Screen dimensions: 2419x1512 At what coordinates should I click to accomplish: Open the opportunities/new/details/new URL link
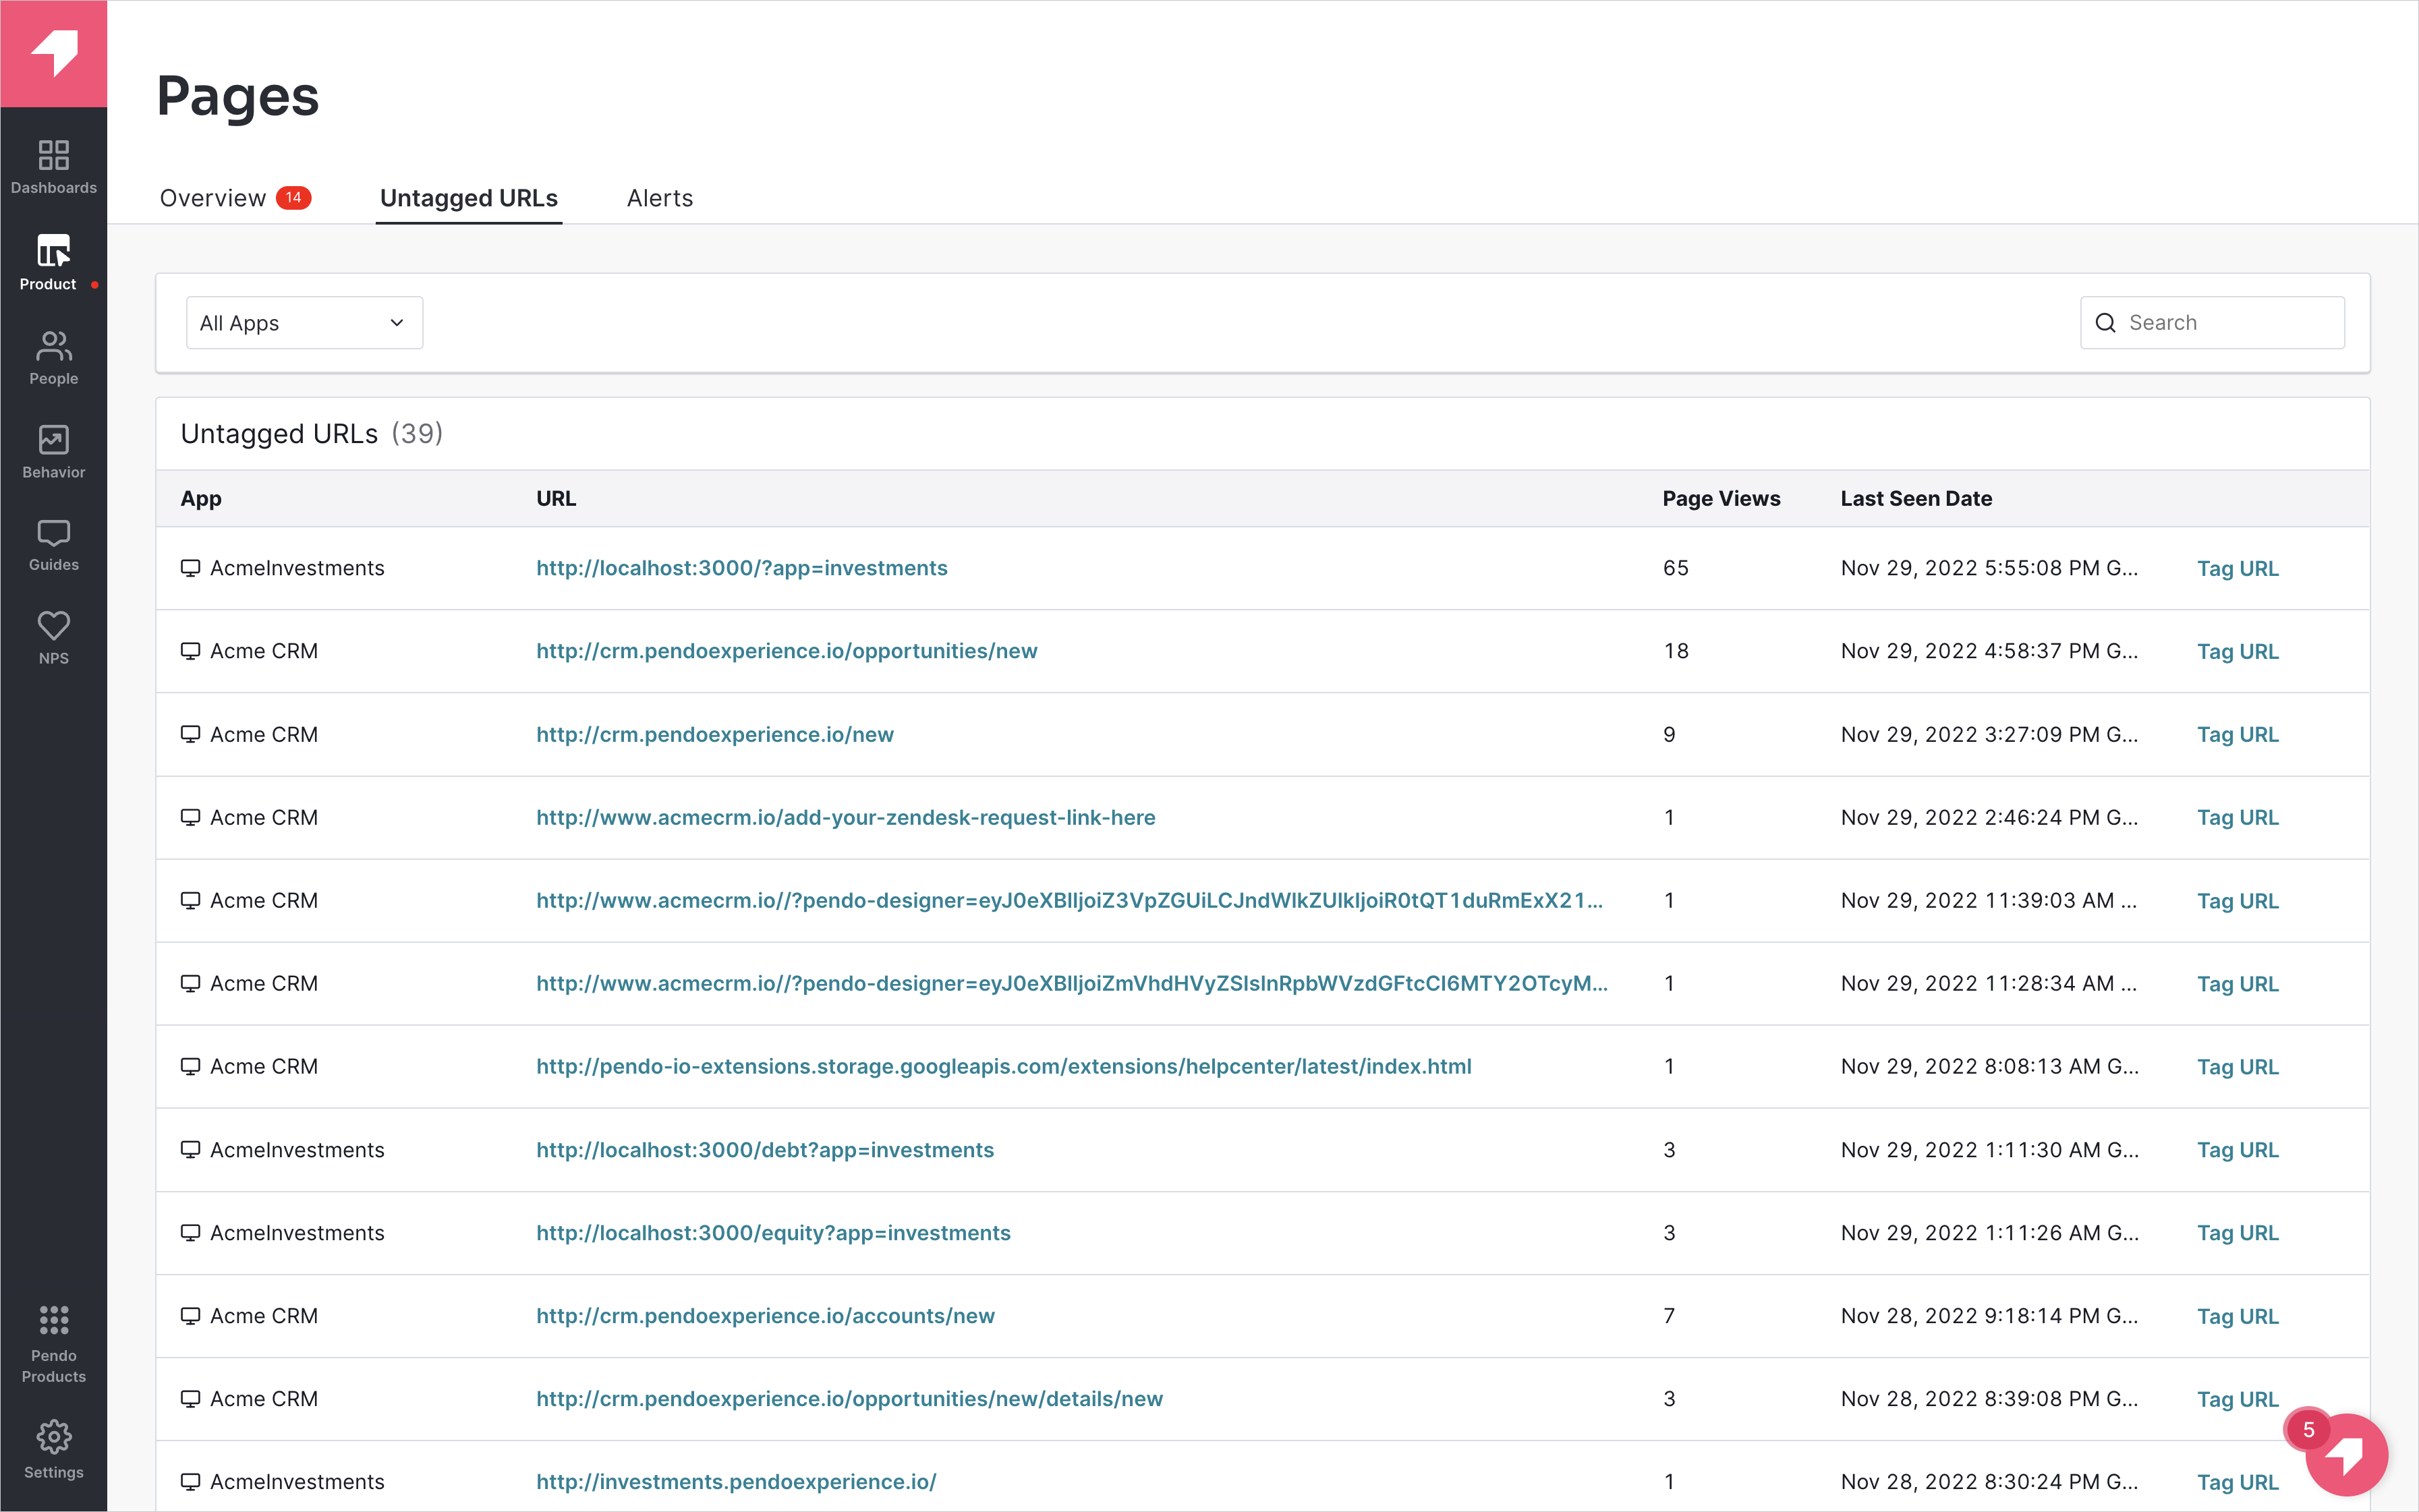(849, 1399)
